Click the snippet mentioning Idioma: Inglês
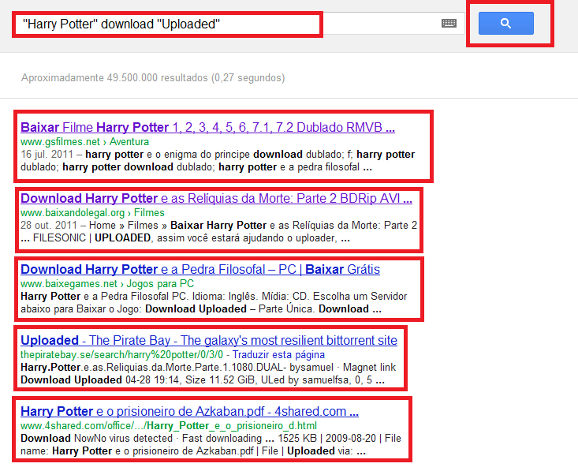The height and width of the screenshot is (471, 578). [x=214, y=302]
